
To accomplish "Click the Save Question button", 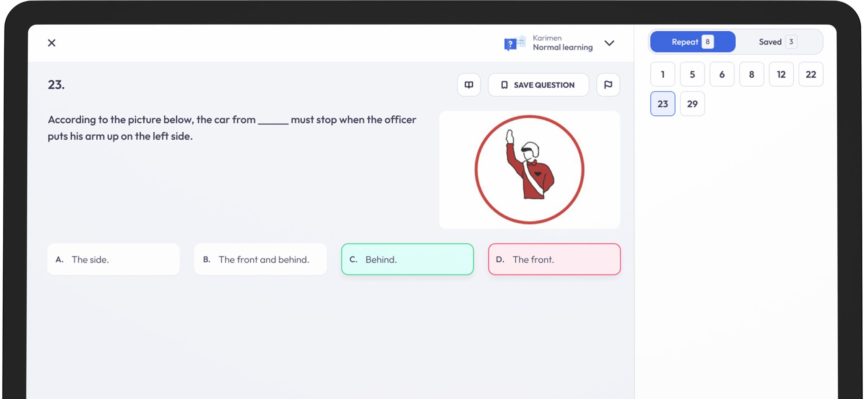I will pos(538,85).
